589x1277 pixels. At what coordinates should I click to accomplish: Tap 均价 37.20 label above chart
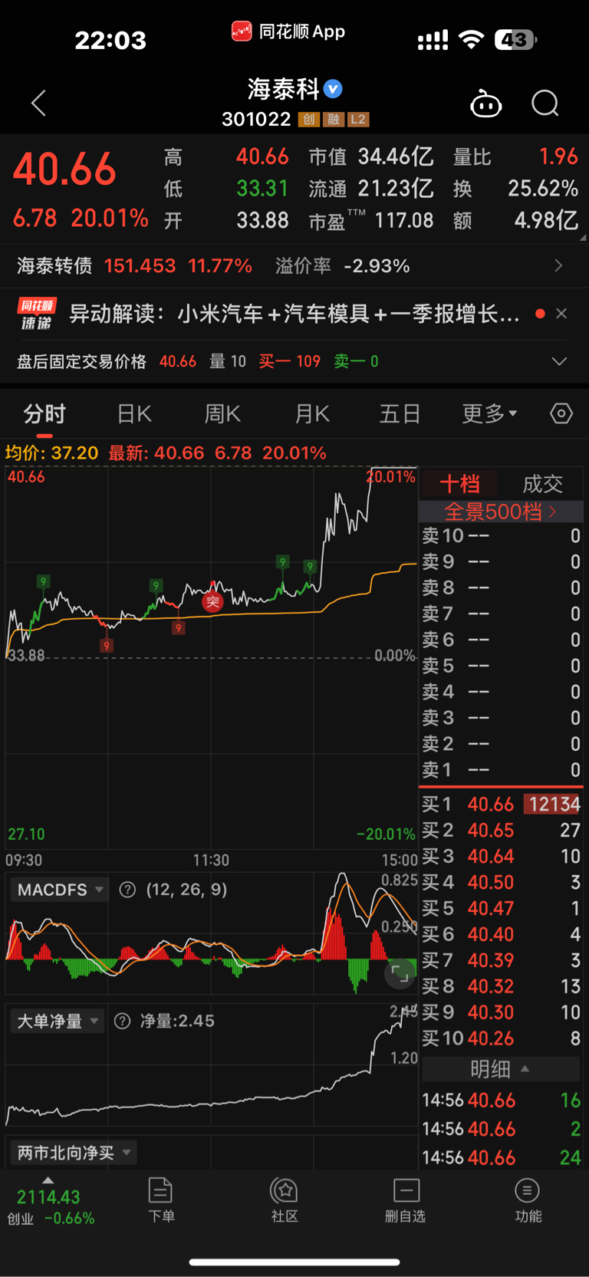pos(51,453)
